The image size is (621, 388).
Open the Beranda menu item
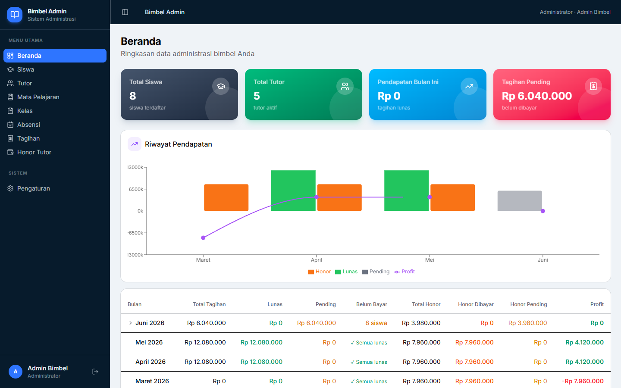click(x=55, y=56)
